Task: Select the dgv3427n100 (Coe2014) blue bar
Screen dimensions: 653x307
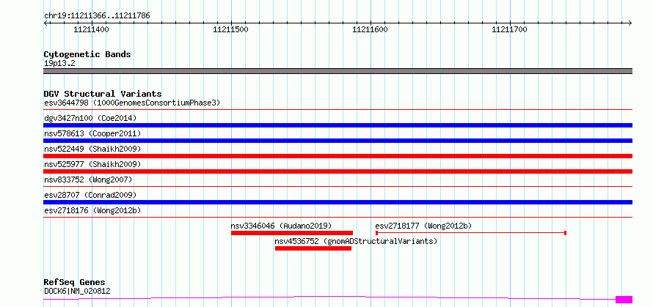Action: point(338,125)
